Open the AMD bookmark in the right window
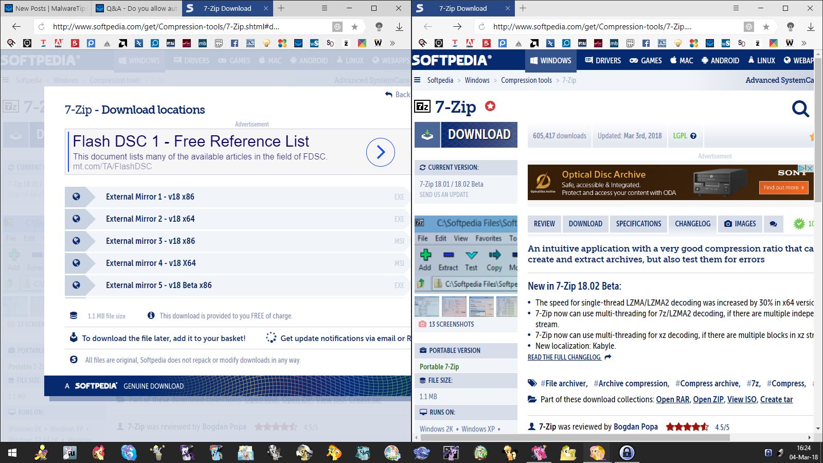 pyautogui.click(x=534, y=43)
